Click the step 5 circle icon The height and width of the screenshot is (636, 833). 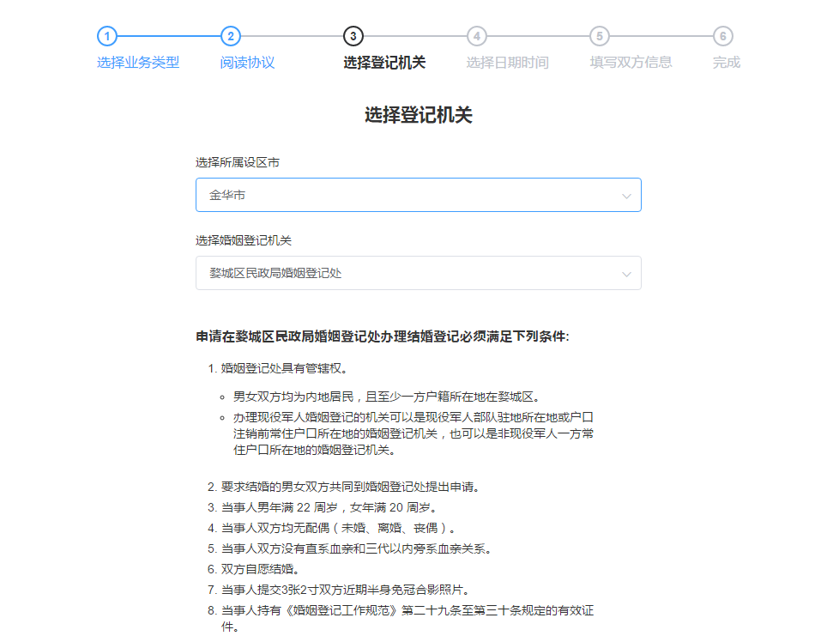pyautogui.click(x=601, y=36)
